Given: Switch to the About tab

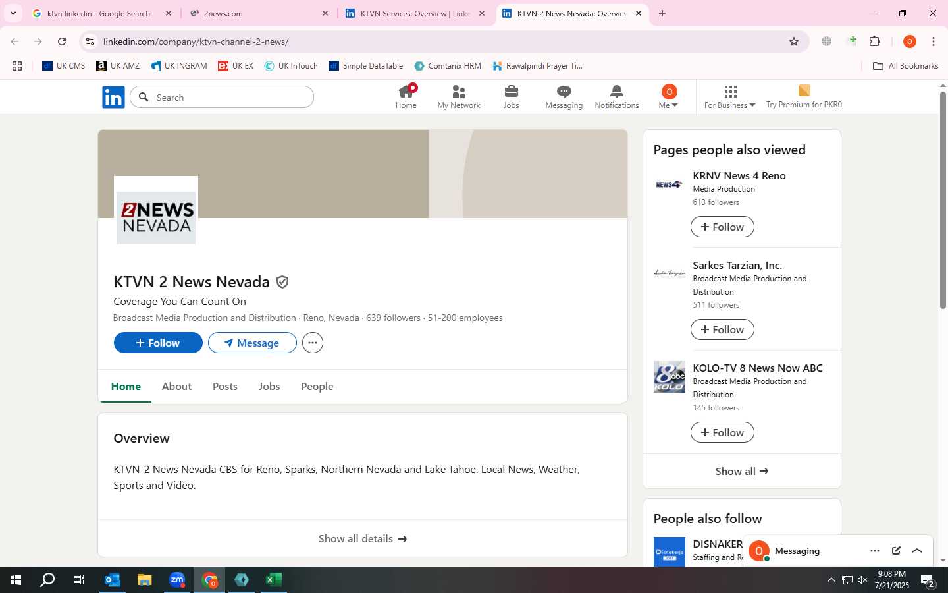Looking at the screenshot, I should [x=176, y=387].
